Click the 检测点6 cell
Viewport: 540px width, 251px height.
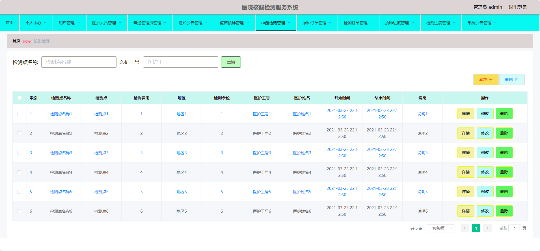101,211
